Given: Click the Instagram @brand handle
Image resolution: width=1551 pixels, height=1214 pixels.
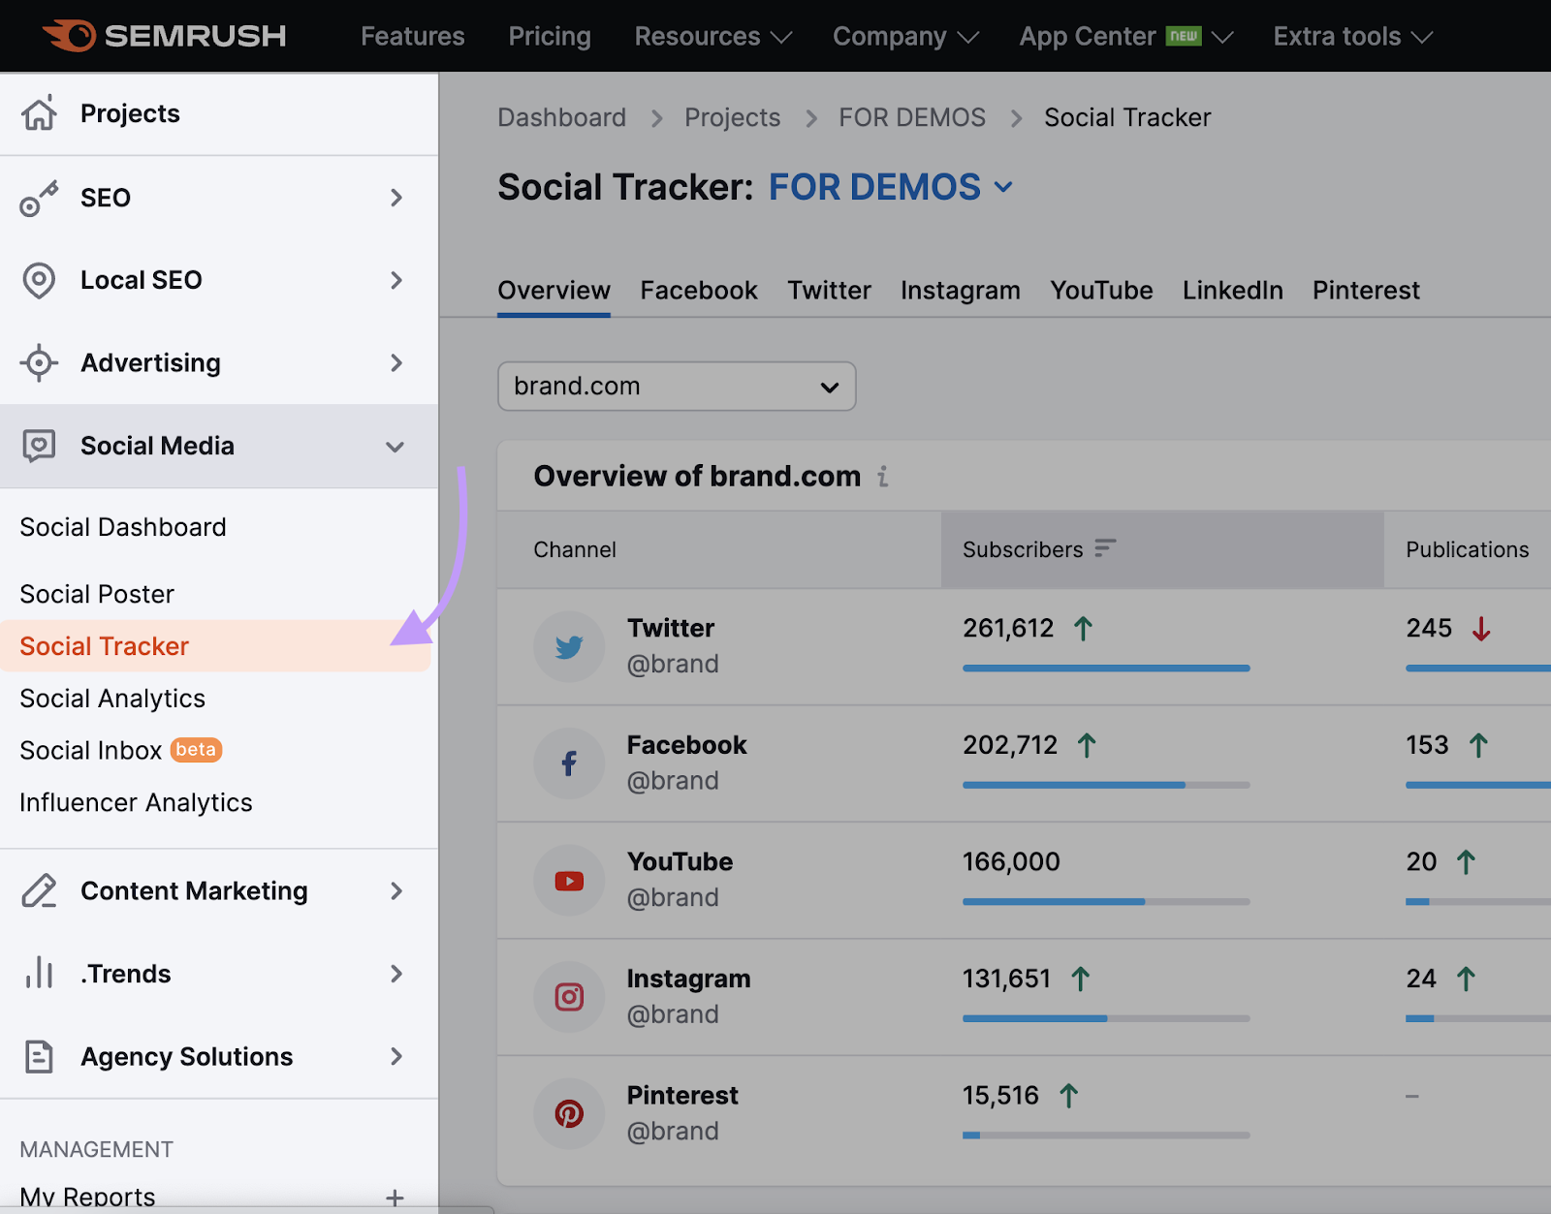Looking at the screenshot, I should (x=673, y=1014).
